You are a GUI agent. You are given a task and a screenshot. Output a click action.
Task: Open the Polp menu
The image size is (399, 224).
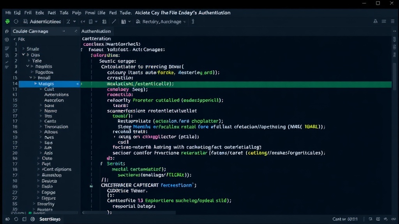click(x=77, y=13)
